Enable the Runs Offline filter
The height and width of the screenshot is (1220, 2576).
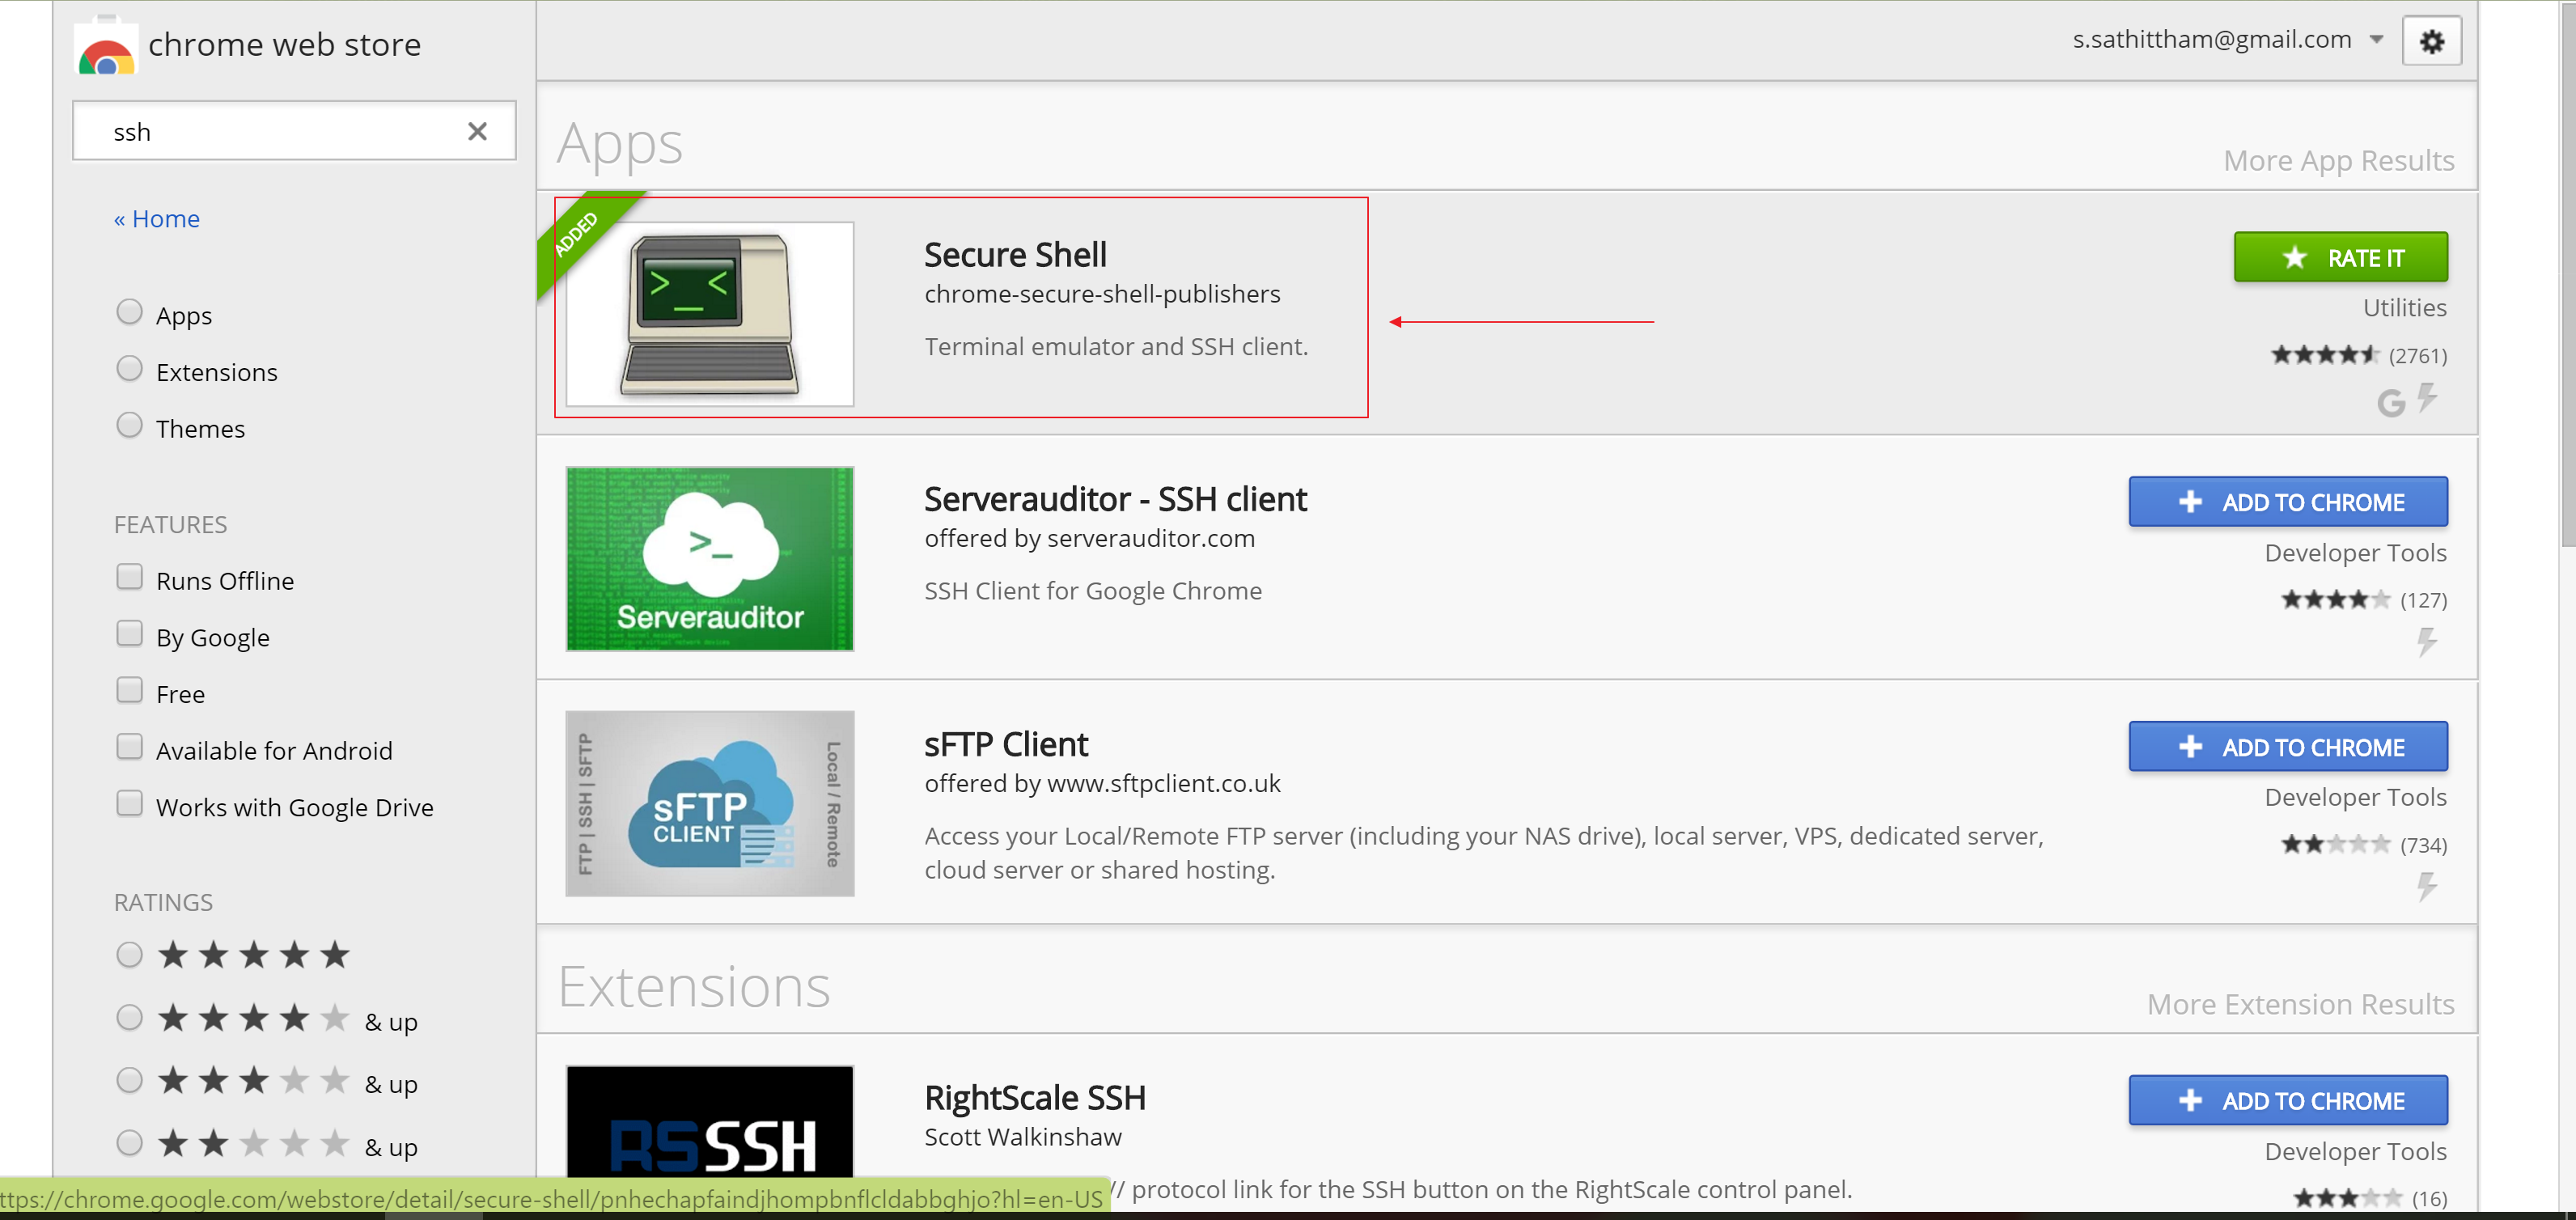[x=130, y=576]
